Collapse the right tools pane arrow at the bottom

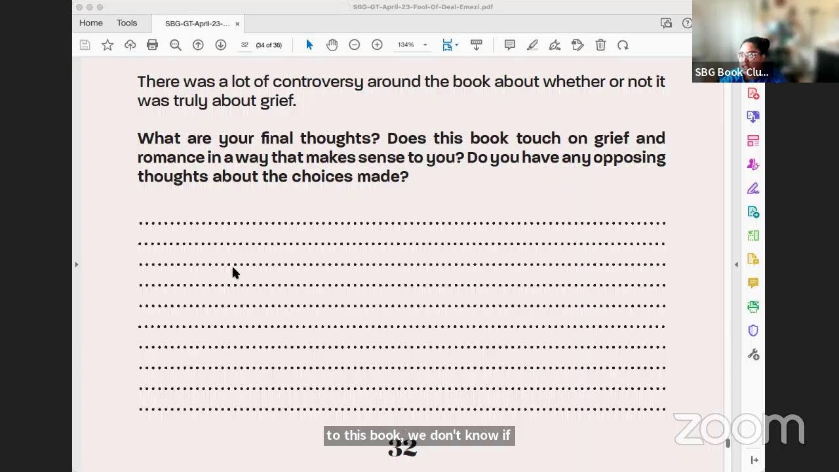[754, 460]
